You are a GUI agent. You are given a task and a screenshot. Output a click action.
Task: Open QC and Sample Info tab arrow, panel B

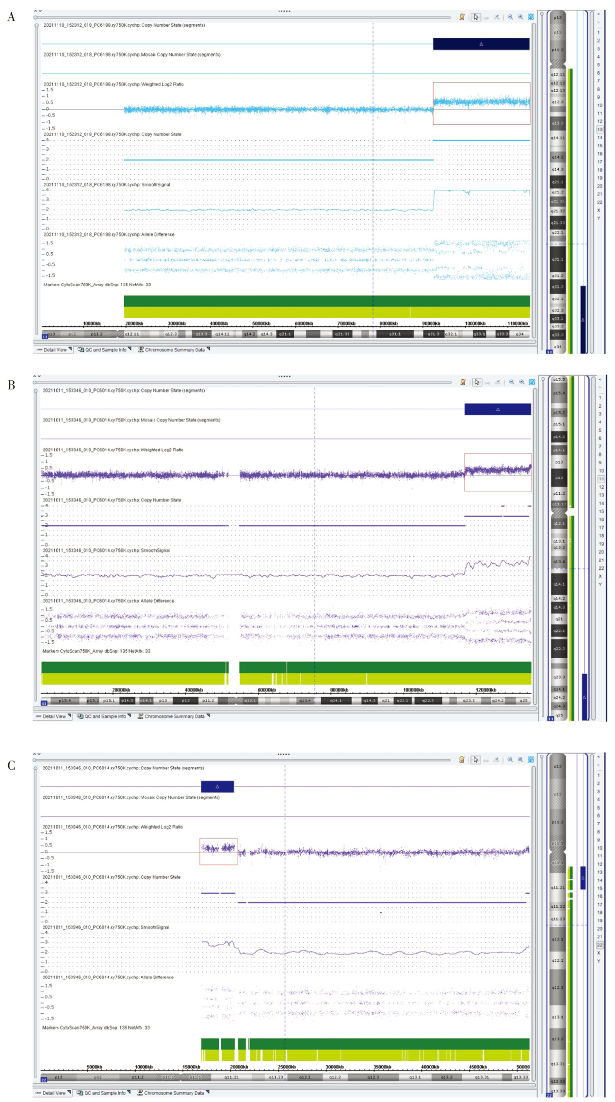click(129, 715)
